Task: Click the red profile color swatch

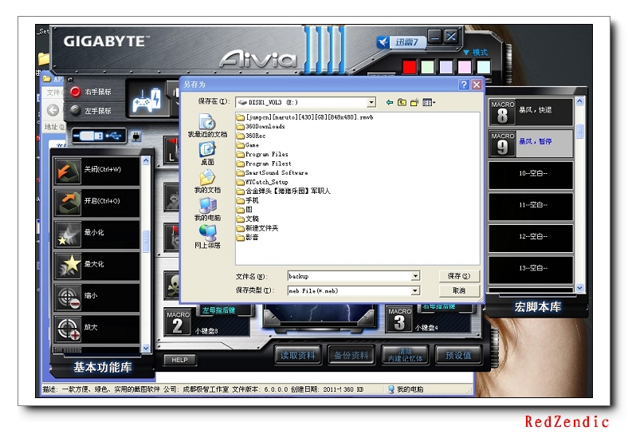Action: [x=410, y=67]
